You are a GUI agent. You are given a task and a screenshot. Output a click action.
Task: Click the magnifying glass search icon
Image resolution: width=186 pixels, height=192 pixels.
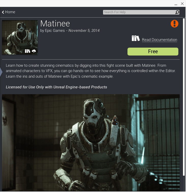click(x=177, y=12)
